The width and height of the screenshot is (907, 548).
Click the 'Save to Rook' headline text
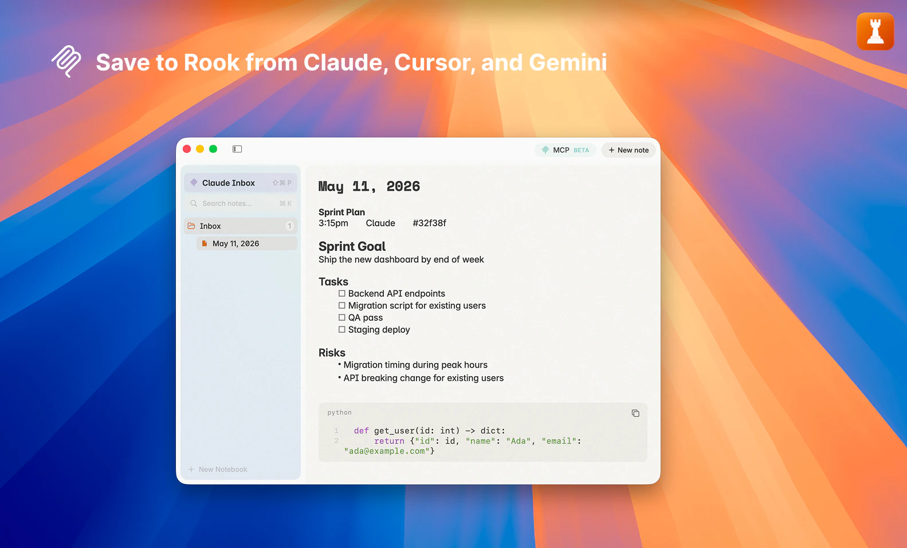coord(351,62)
